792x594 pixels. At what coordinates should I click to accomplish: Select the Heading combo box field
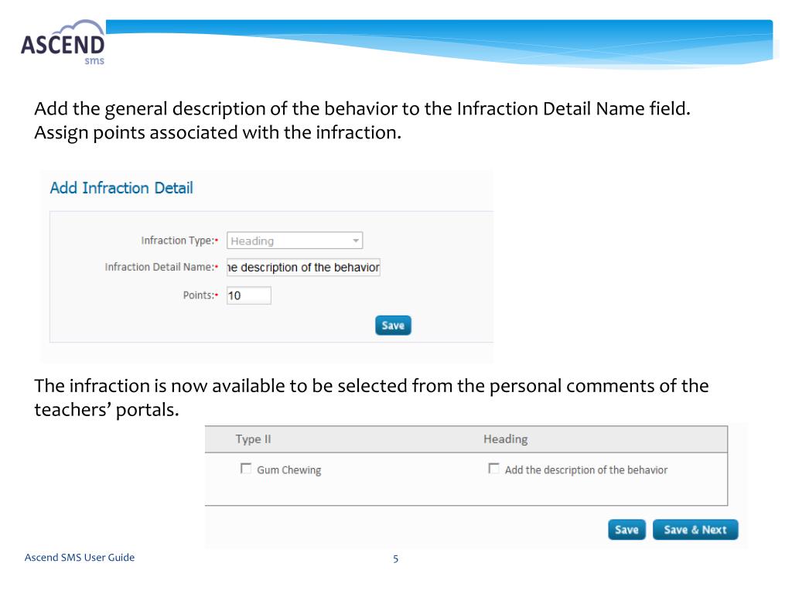pos(295,241)
